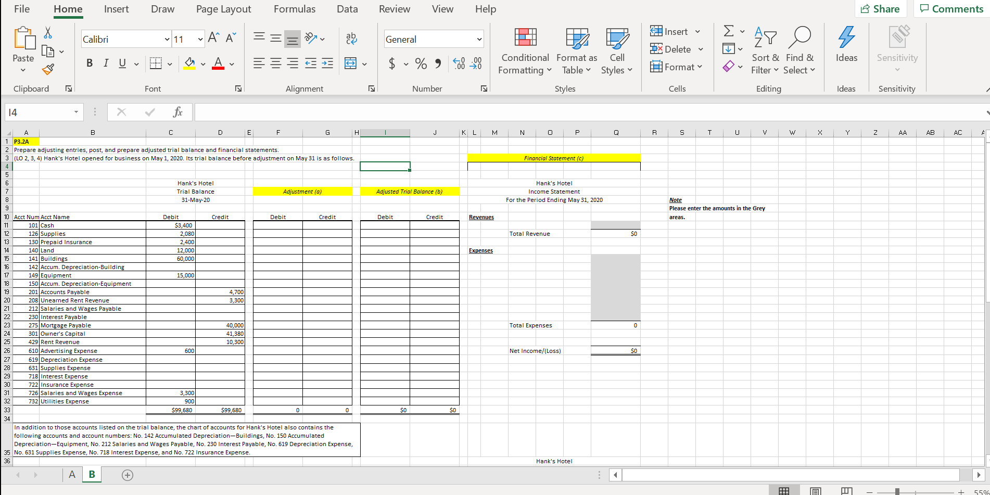Select the red Font Color swatch
The width and height of the screenshot is (990, 495).
[x=217, y=63]
